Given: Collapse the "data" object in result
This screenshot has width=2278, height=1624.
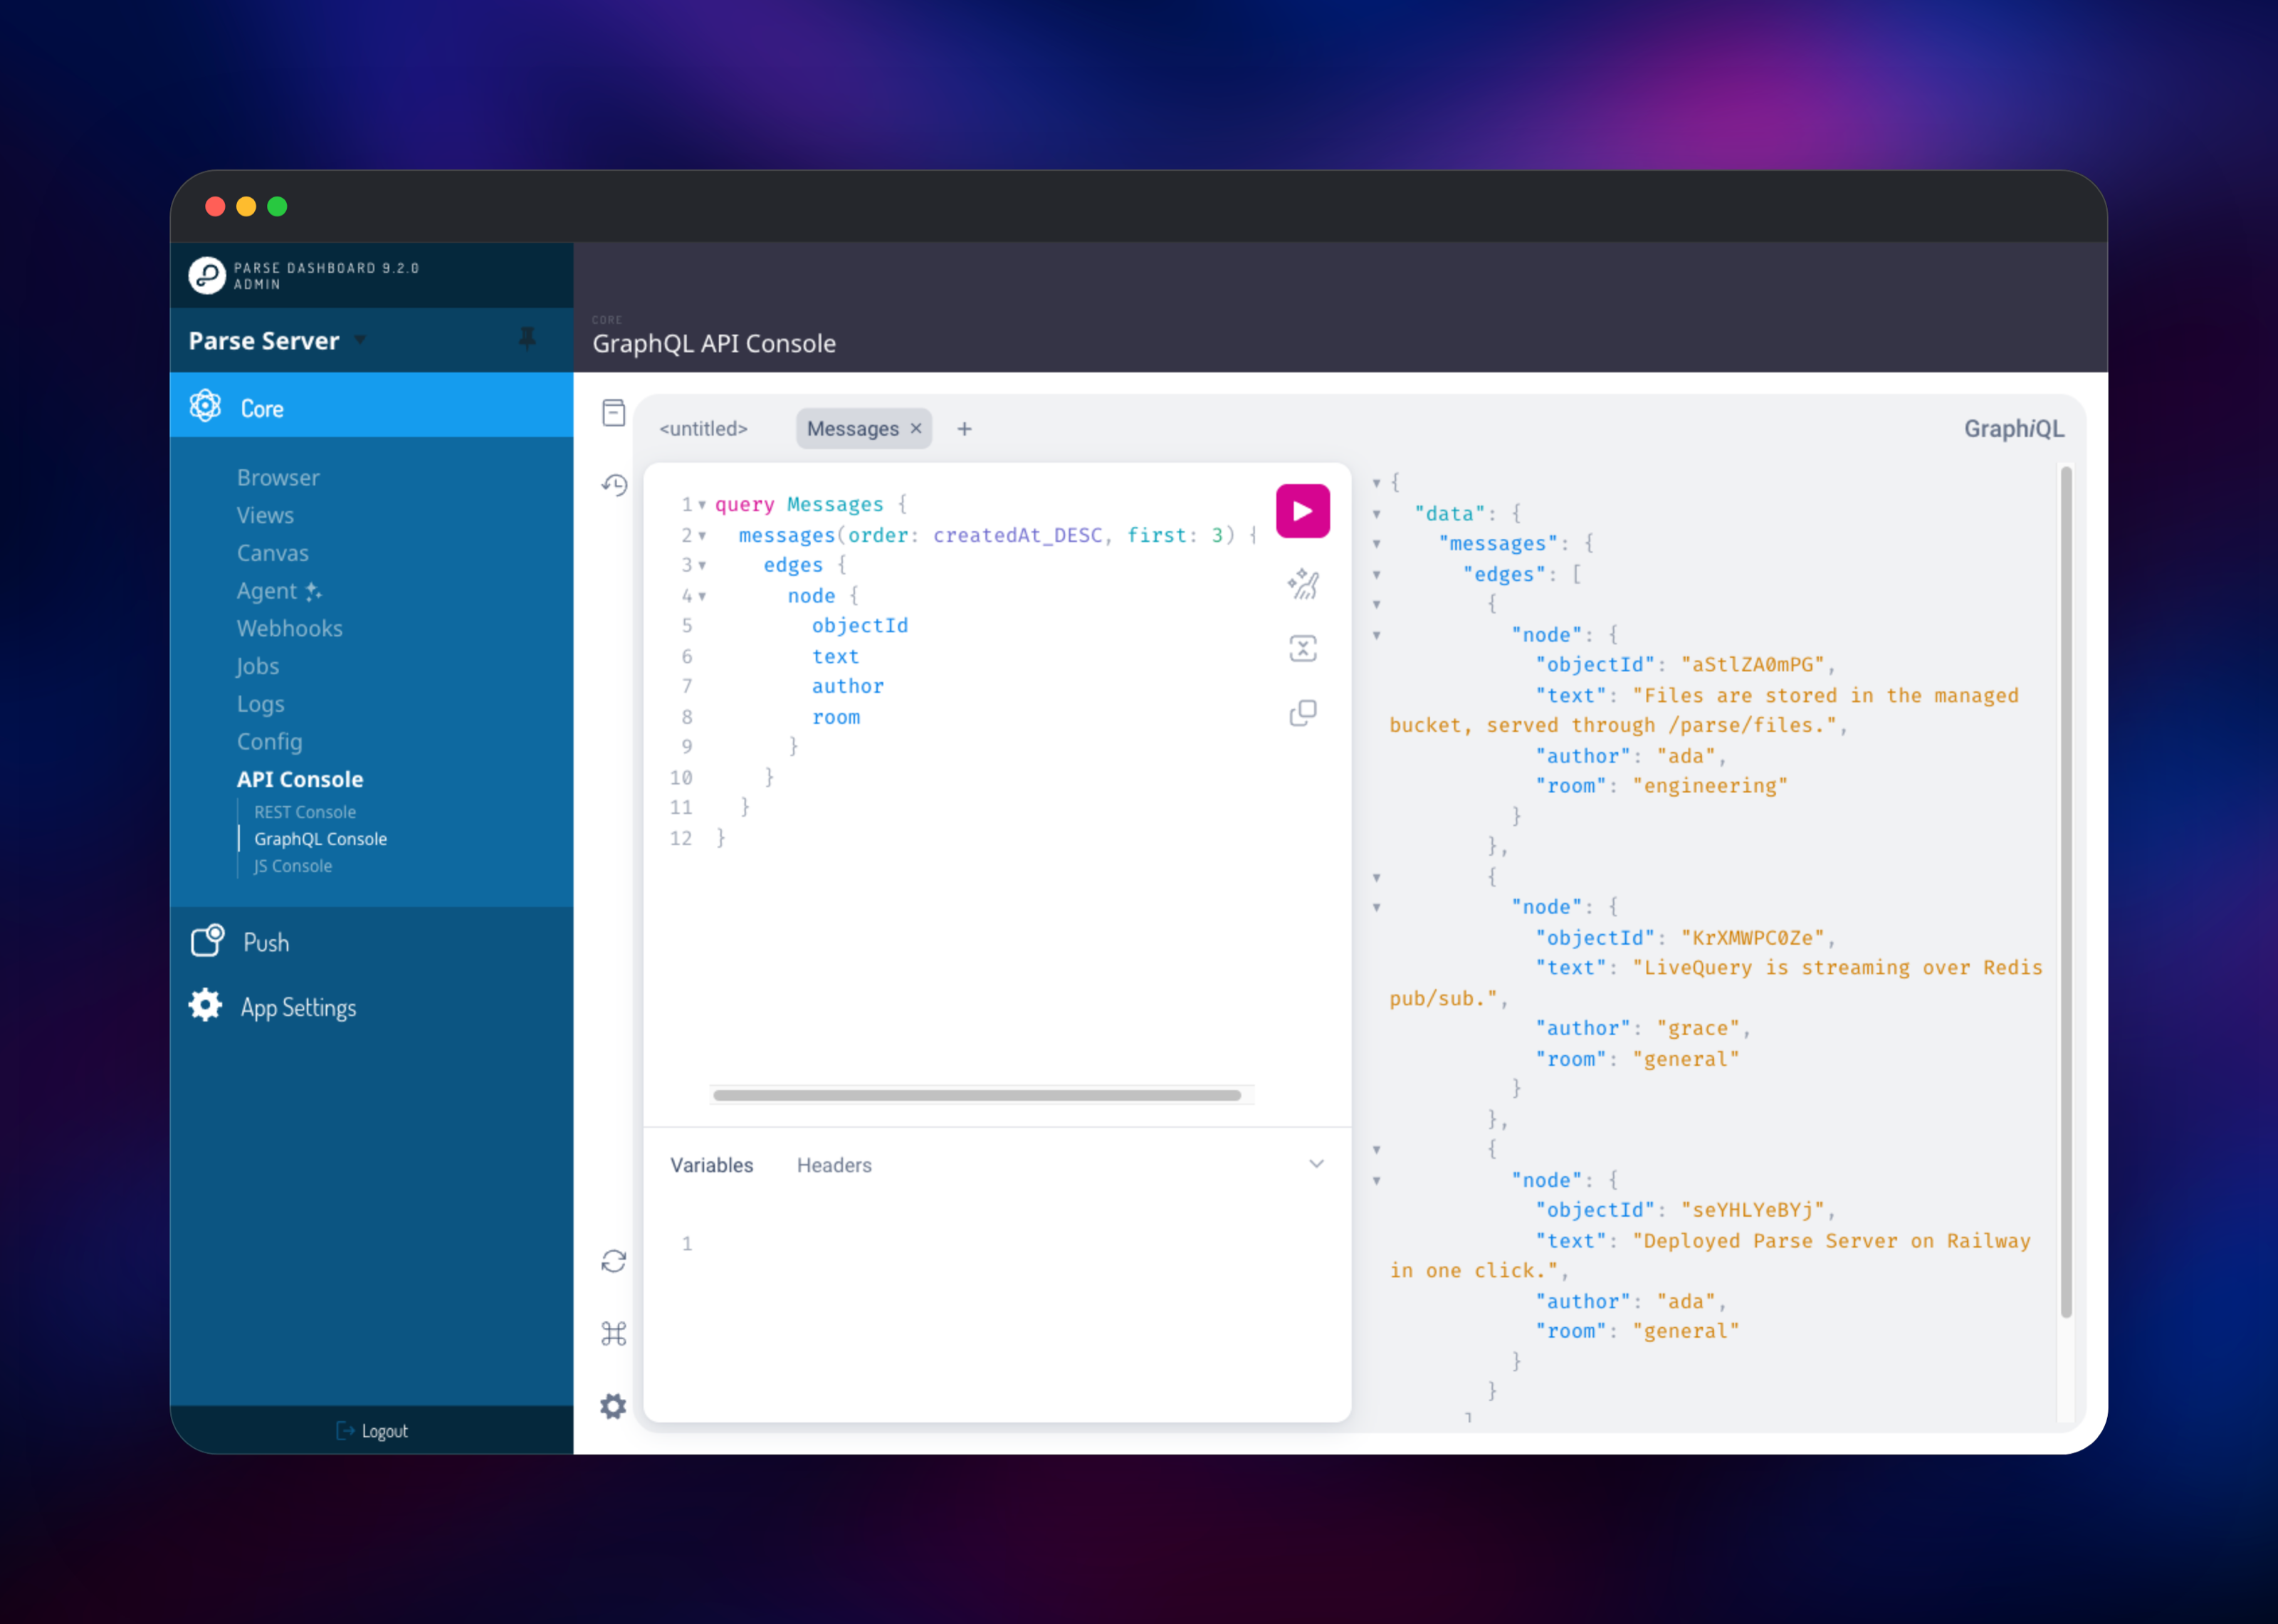Looking at the screenshot, I should point(1376,514).
